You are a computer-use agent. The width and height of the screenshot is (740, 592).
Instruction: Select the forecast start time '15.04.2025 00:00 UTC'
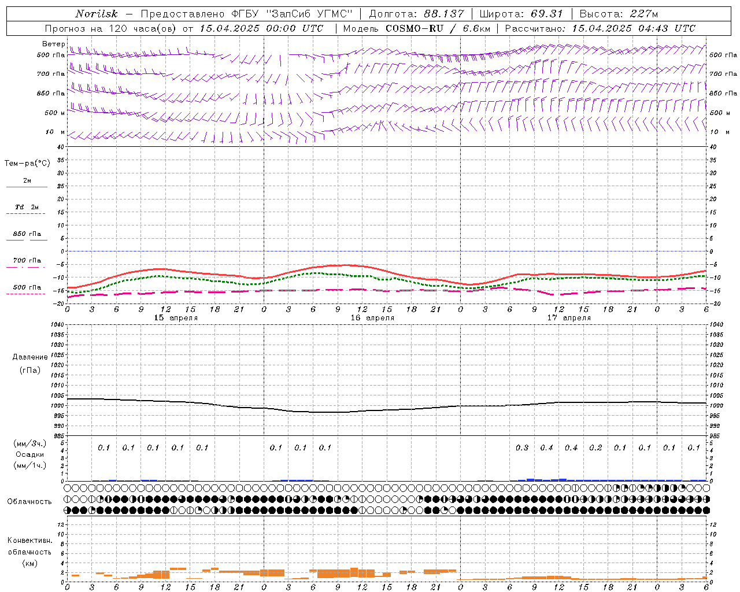261,28
